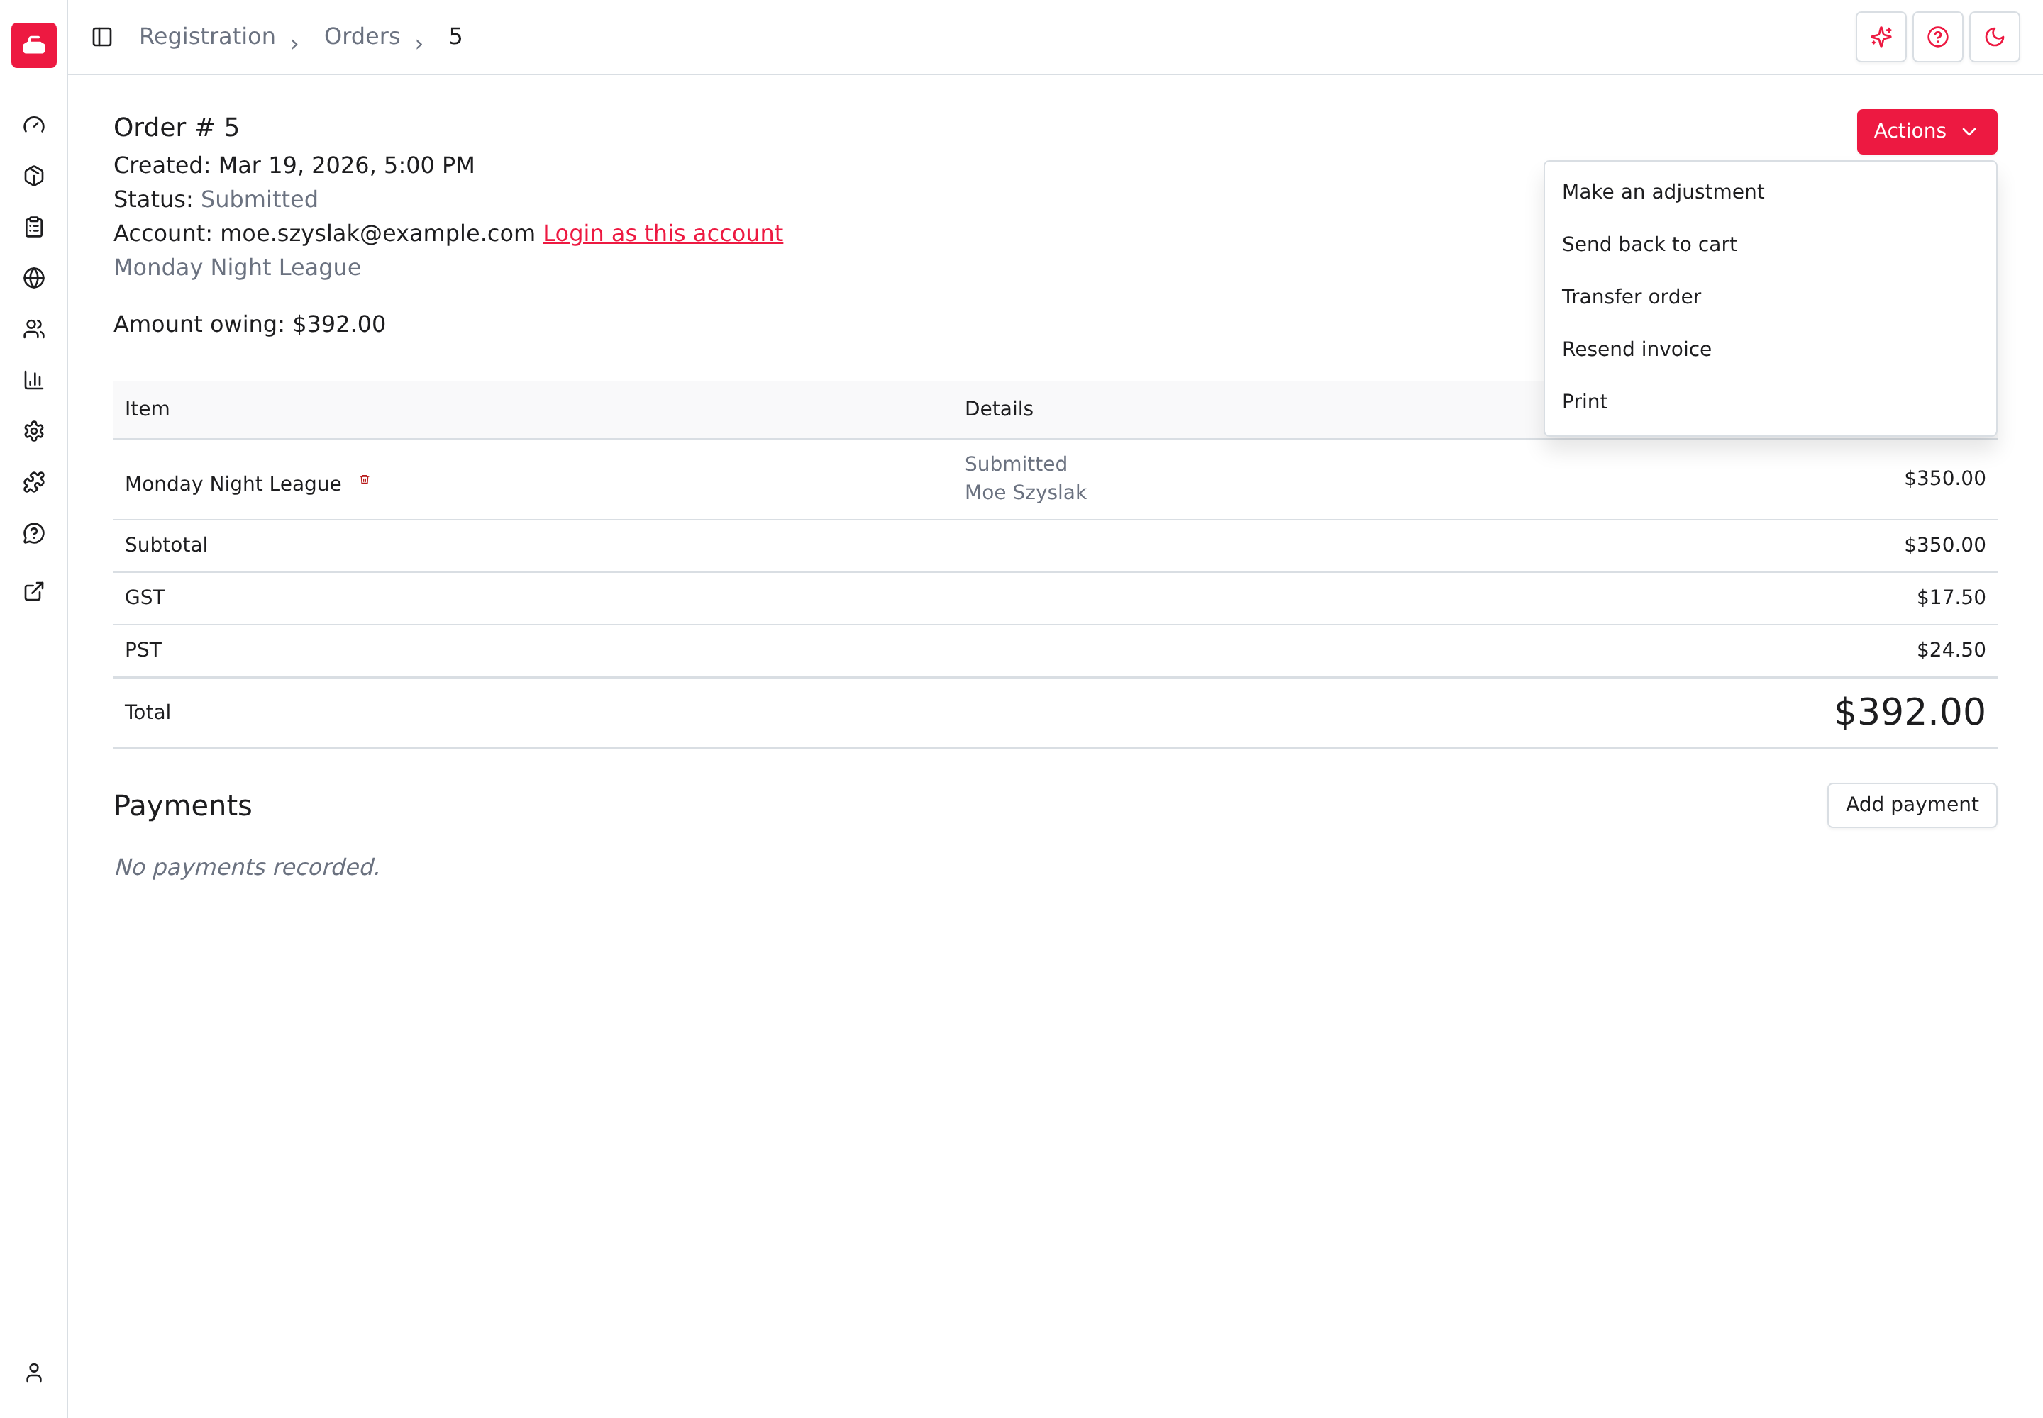Click the Add payment button
The height and width of the screenshot is (1418, 2043).
coord(1912,805)
